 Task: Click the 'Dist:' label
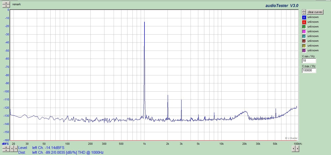coord(22,152)
